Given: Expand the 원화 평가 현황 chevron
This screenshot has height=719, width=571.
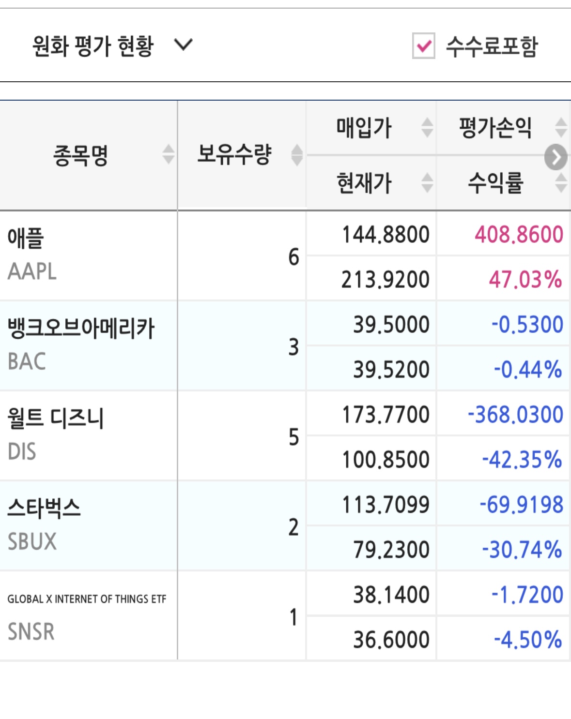Looking at the screenshot, I should coord(184,45).
